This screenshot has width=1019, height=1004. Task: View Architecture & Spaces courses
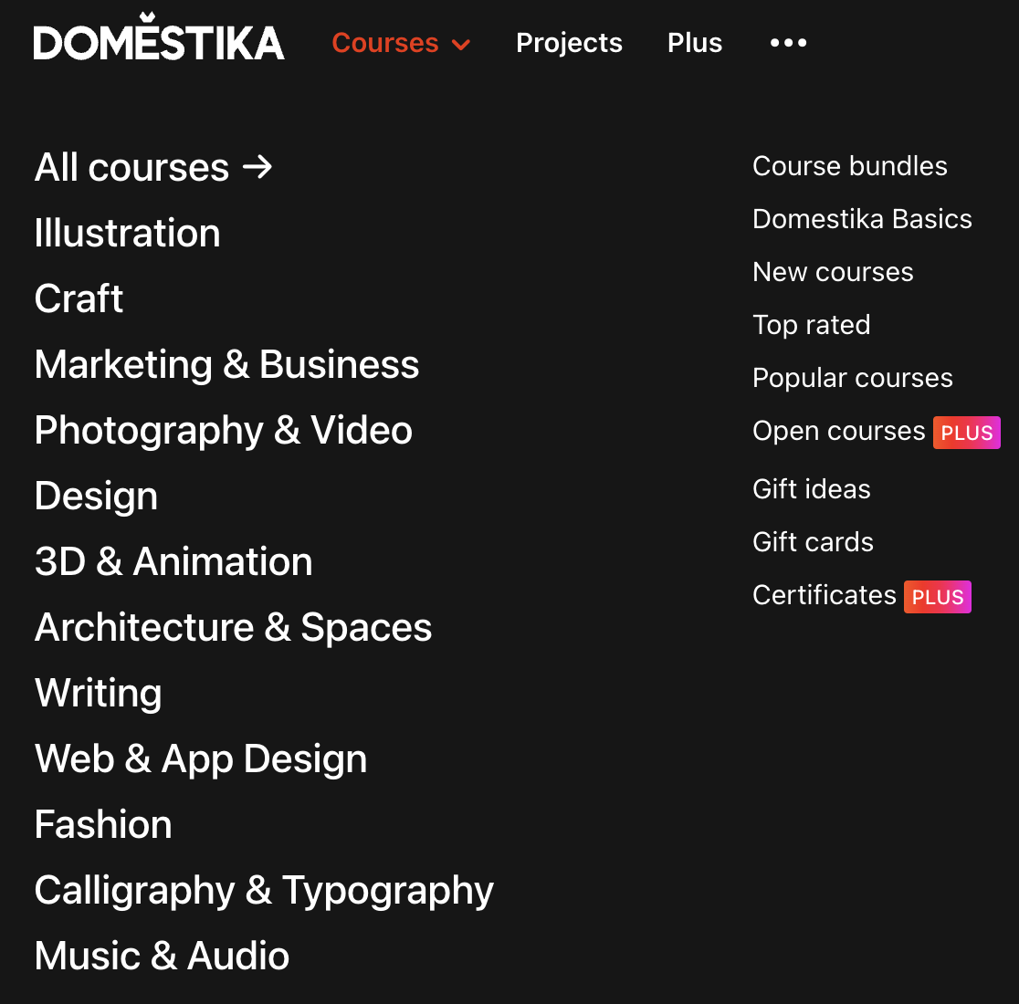[234, 627]
